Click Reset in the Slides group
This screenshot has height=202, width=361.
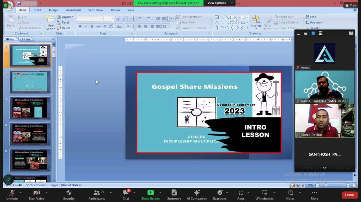pos(63,22)
